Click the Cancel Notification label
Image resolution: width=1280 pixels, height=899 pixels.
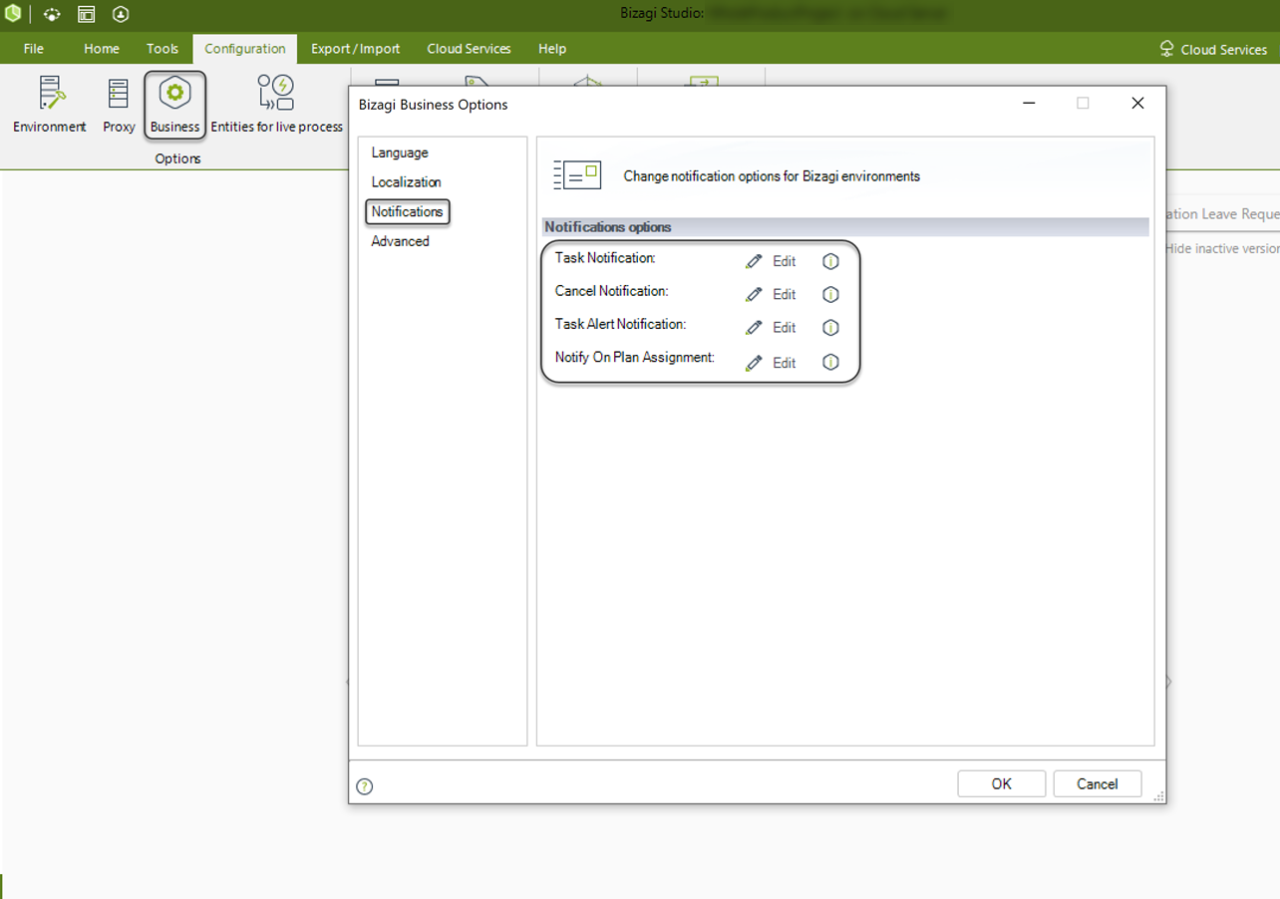(611, 291)
